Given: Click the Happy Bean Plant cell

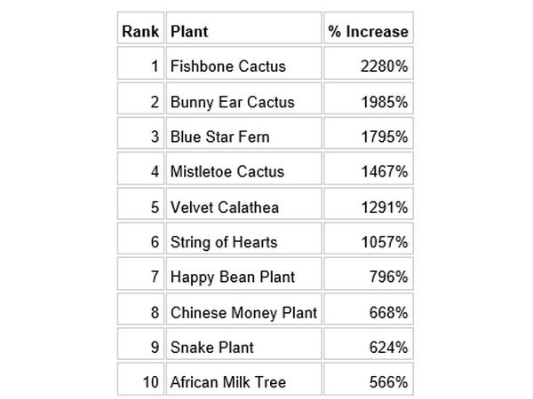Looking at the screenshot, I should (243, 278).
